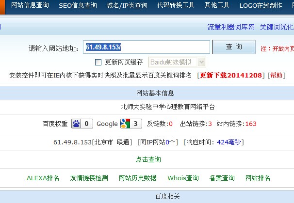Click the 站内链接 count 163
Screen dimensions: 294x203
tap(251, 124)
